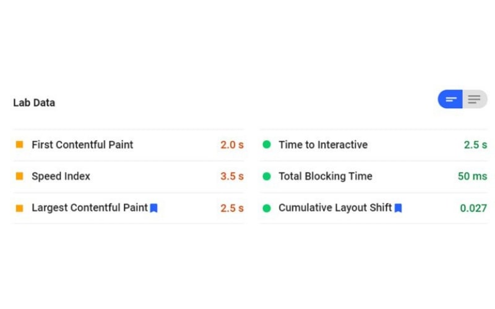Click the 50 ms blocking time value

click(472, 176)
